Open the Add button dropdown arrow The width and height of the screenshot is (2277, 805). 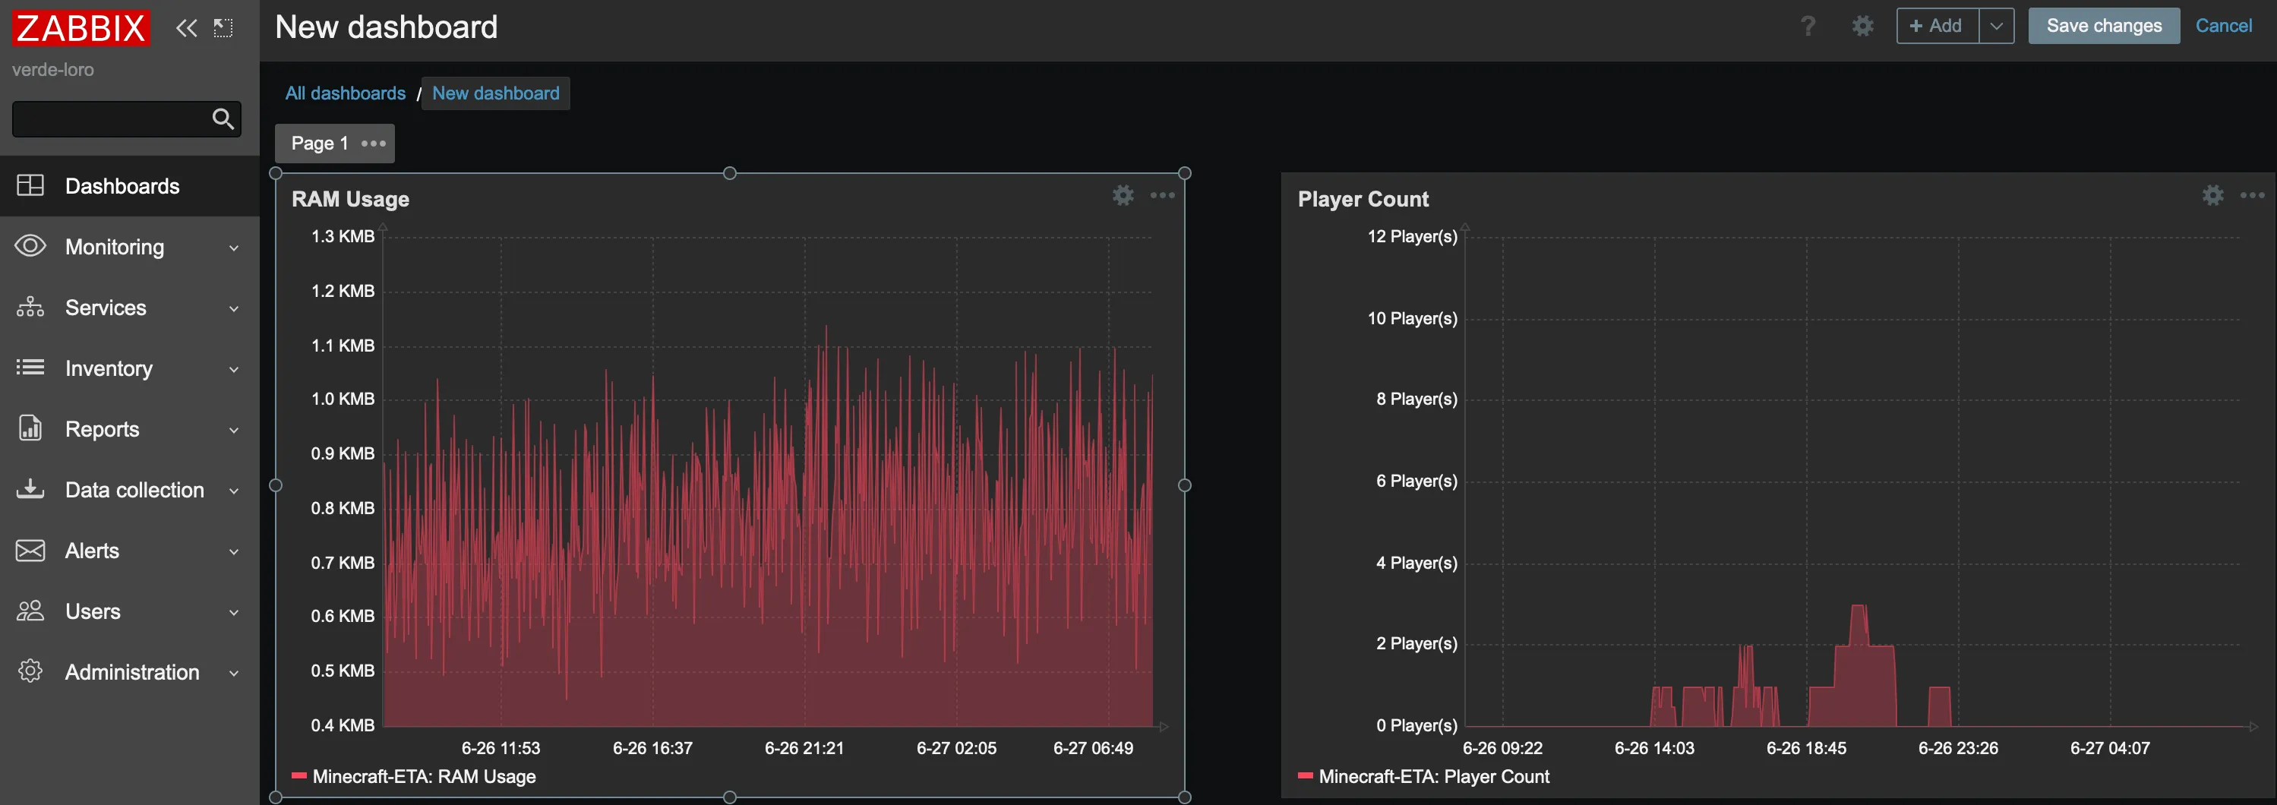(x=1996, y=26)
